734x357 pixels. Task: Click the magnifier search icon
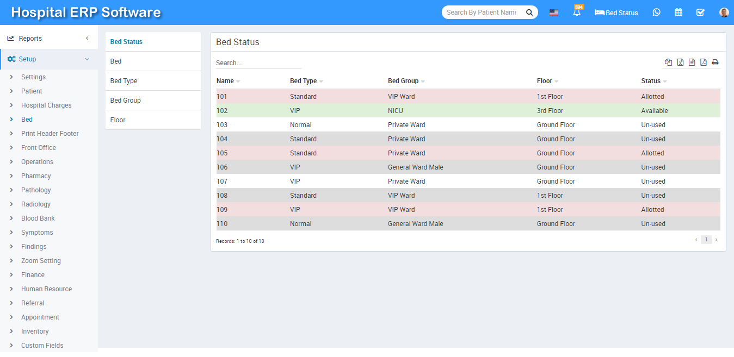pyautogui.click(x=529, y=12)
